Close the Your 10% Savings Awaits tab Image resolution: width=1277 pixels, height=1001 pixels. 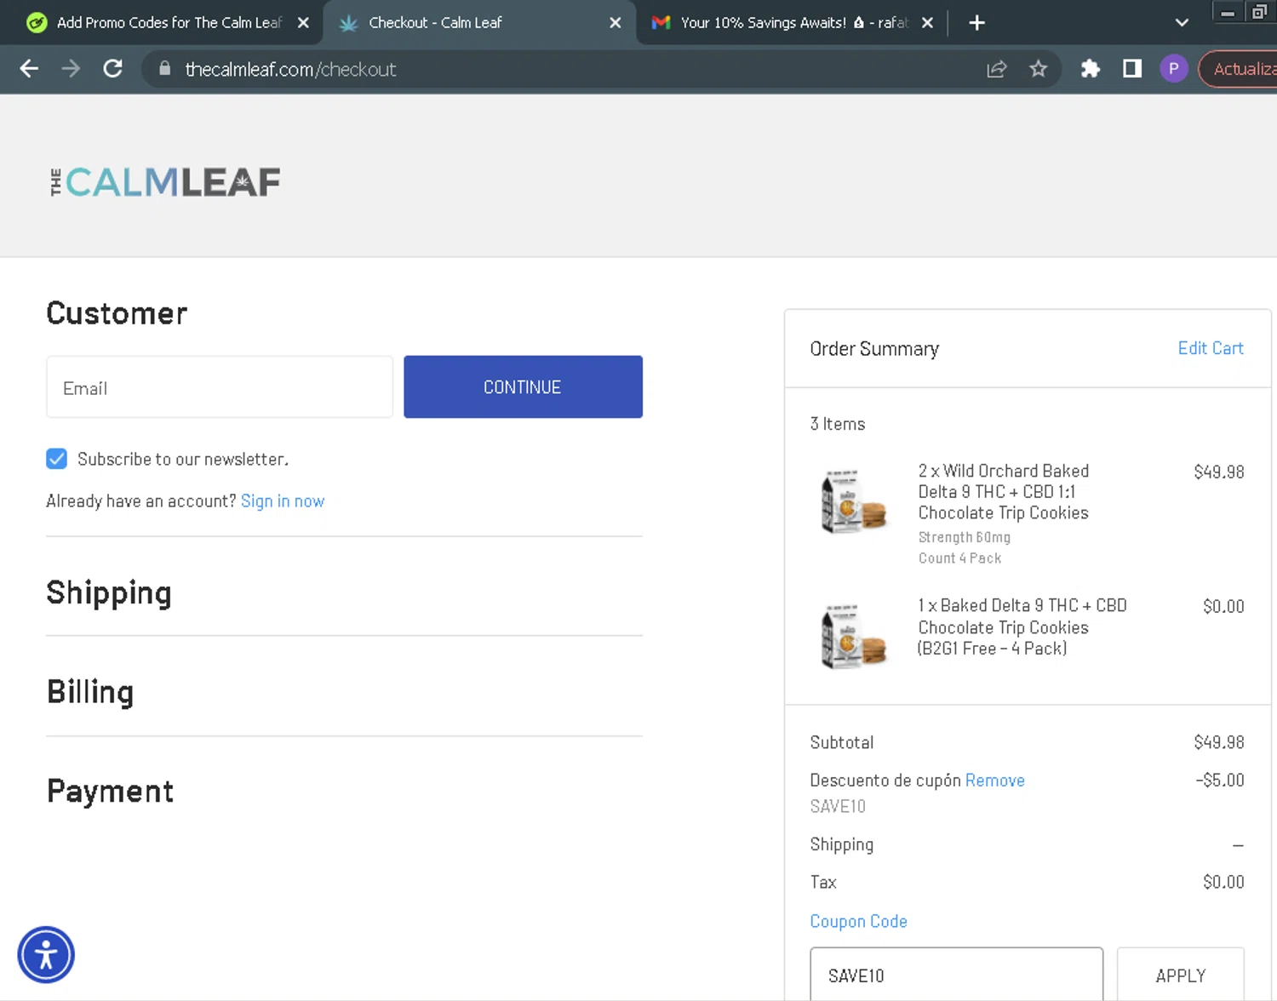[x=927, y=23]
